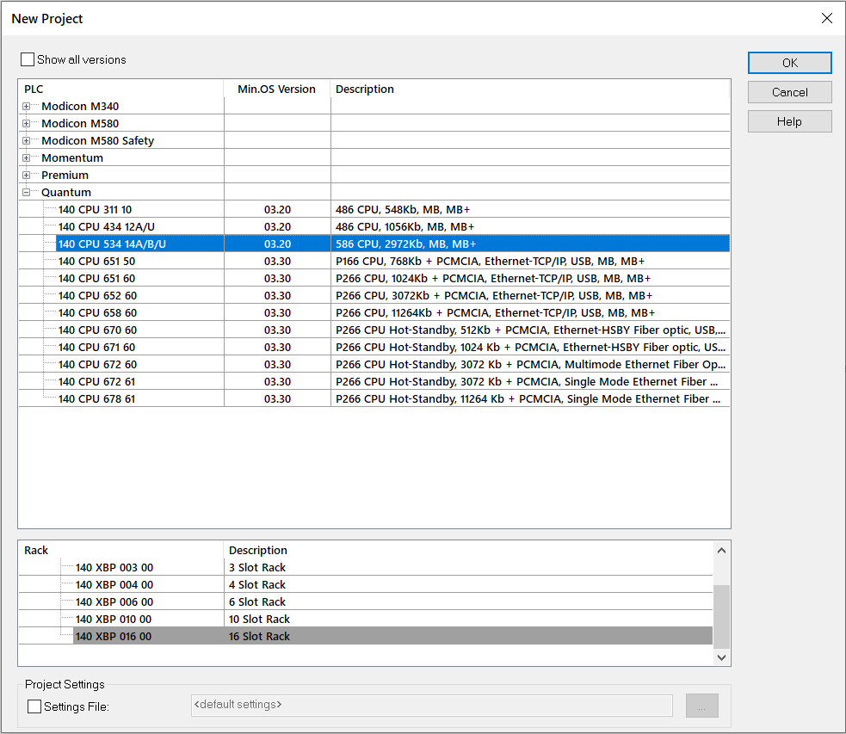Choose the 140 XBP 006 00 rack
The image size is (846, 734).
tap(365, 601)
